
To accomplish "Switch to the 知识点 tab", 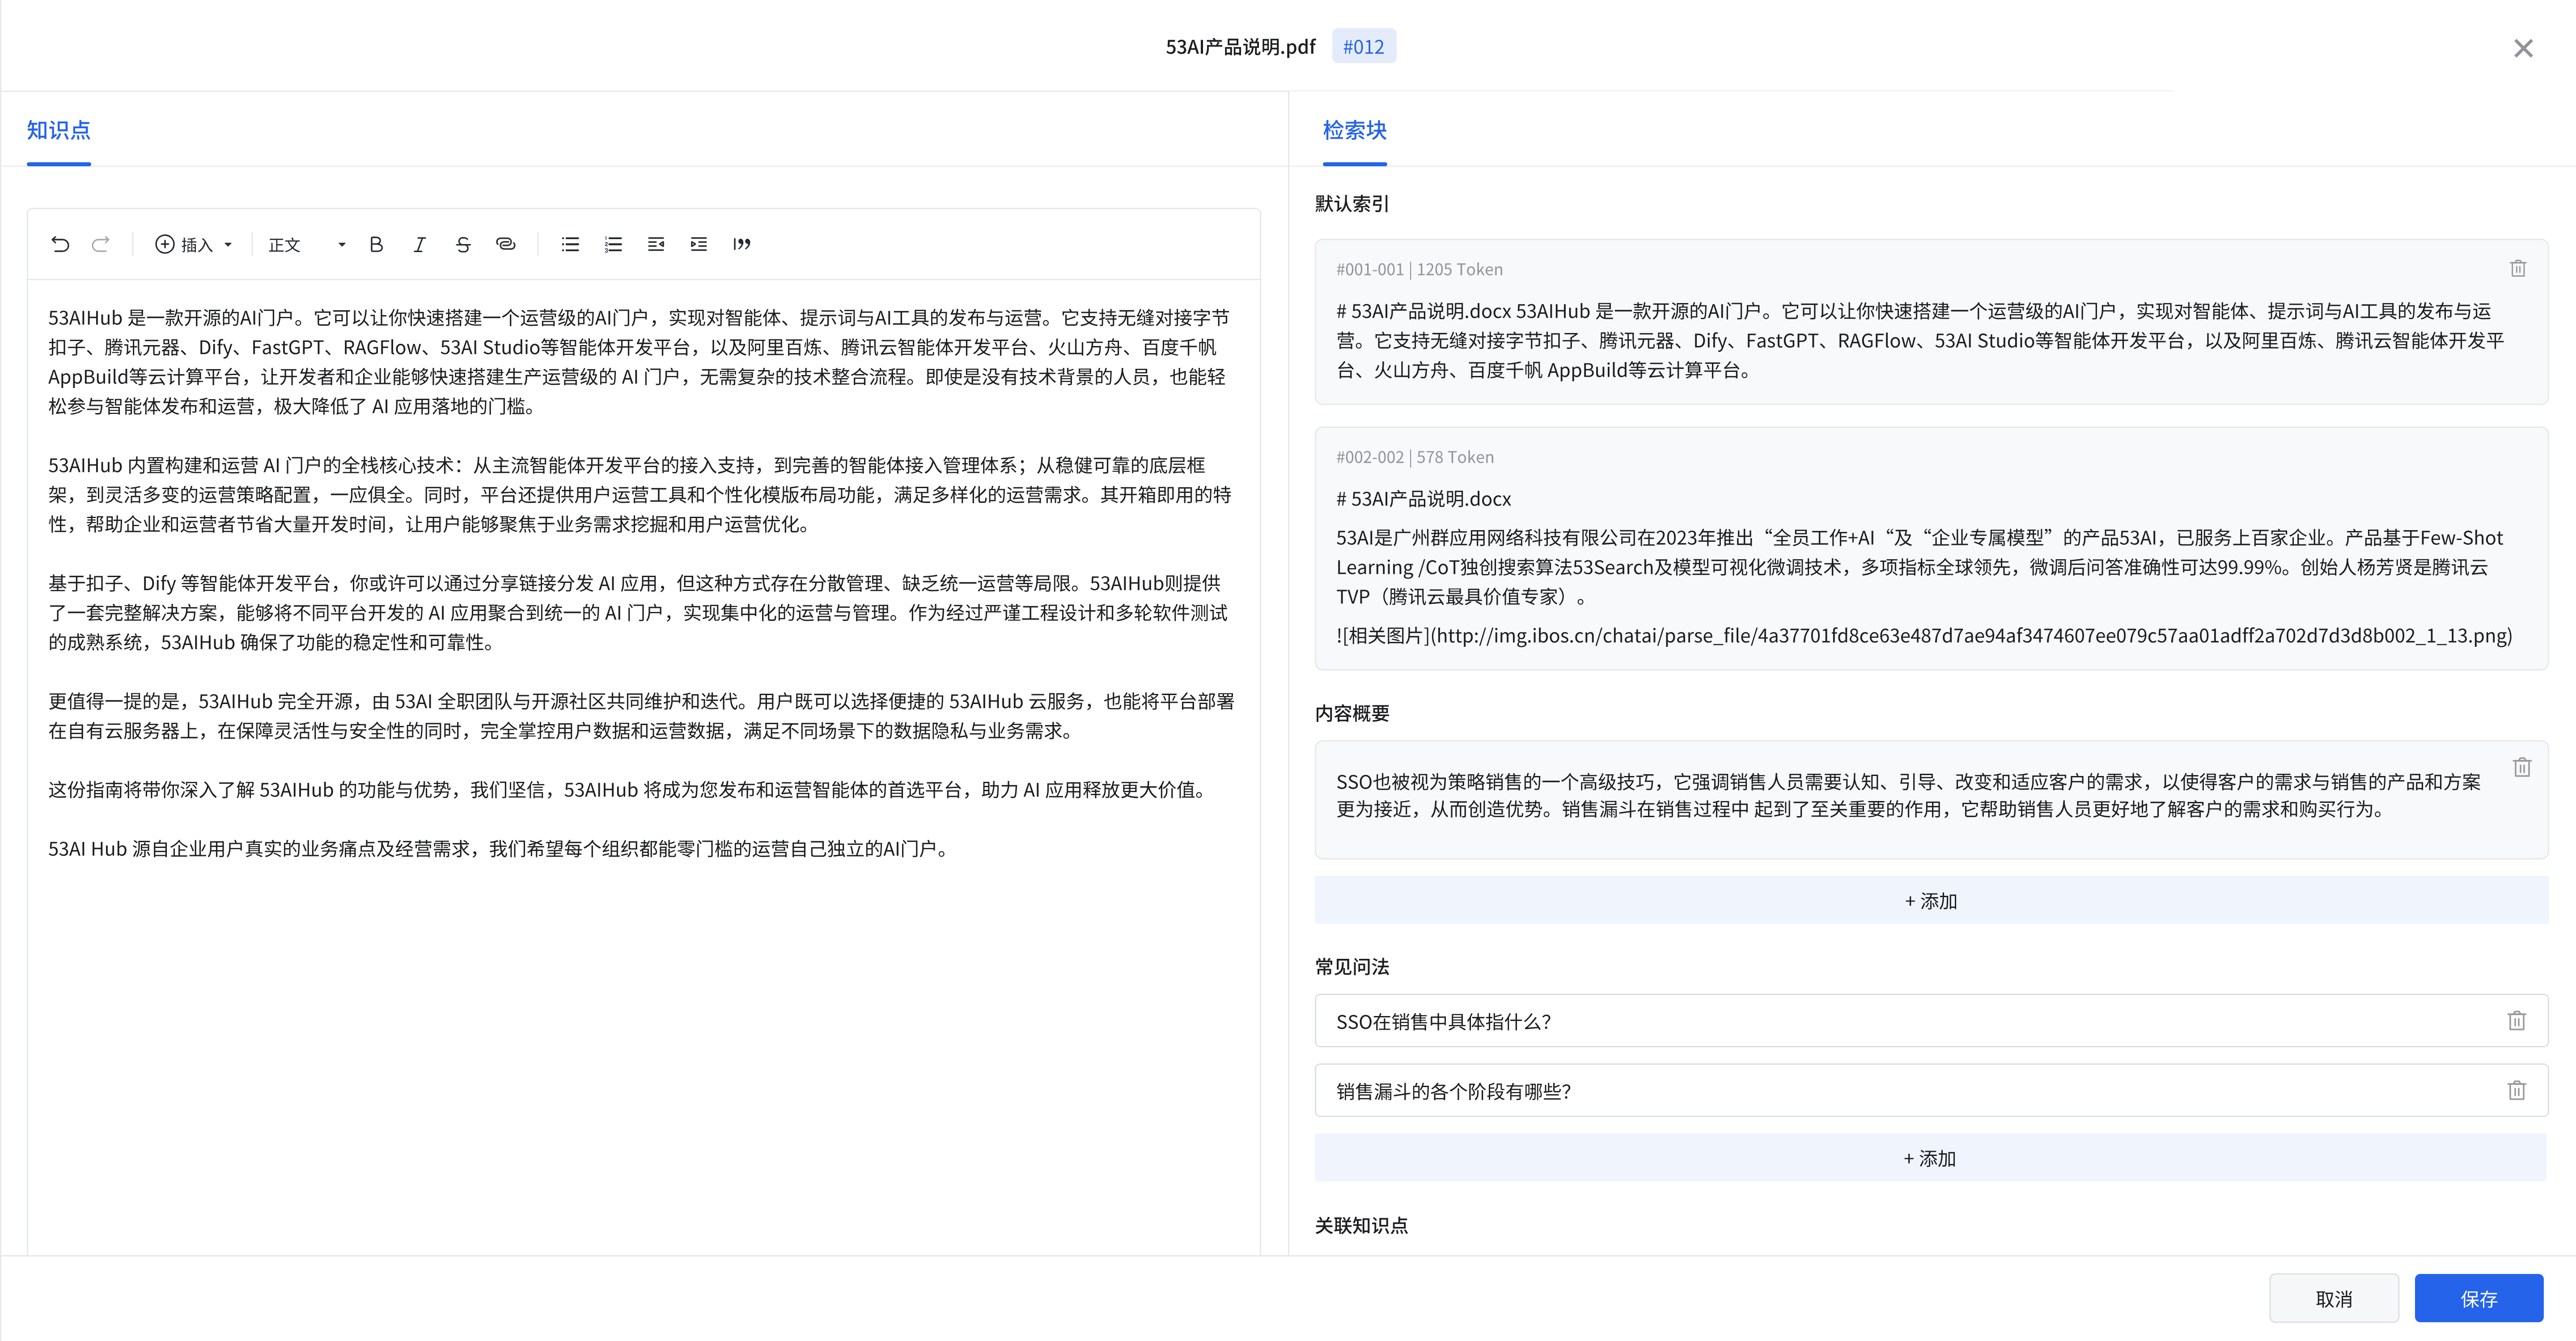I will tap(58, 130).
